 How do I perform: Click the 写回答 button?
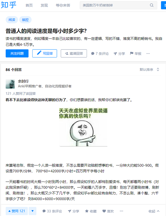pyautogui.click(x=45, y=53)
